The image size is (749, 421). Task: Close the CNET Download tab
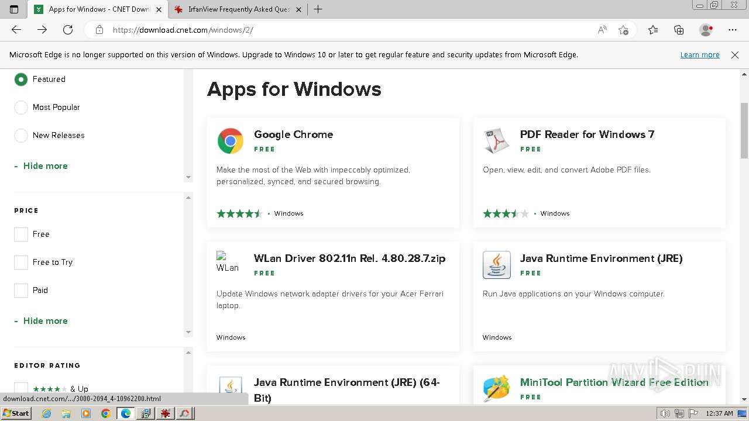tap(159, 9)
